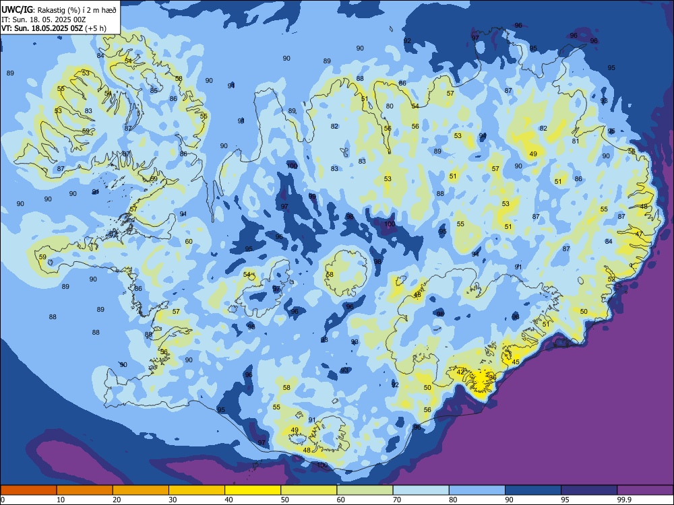
Task: Click the pale green 60–70 legend swatch
Action: click(x=365, y=490)
